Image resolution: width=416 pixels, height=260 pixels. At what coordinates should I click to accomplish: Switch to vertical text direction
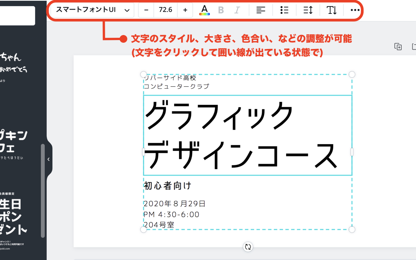(332, 10)
